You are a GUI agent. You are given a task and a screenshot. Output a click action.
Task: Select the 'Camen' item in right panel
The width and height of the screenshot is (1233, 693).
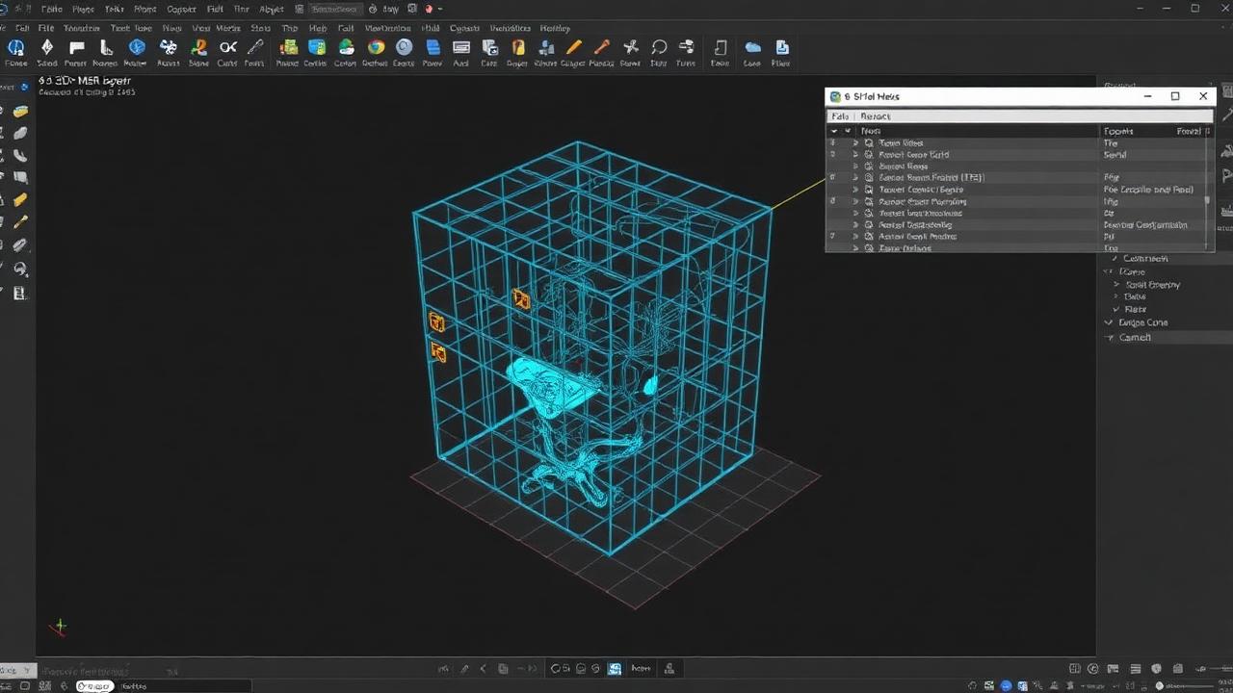[1135, 338]
